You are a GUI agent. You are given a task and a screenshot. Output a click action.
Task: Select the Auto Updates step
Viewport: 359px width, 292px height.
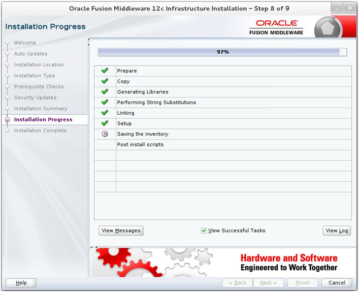[31, 54]
